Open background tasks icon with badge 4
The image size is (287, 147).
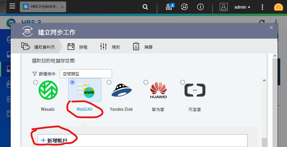[x=169, y=7]
